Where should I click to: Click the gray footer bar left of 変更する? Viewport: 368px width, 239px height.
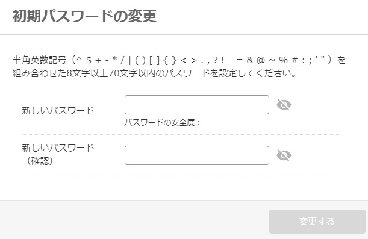tap(134, 220)
